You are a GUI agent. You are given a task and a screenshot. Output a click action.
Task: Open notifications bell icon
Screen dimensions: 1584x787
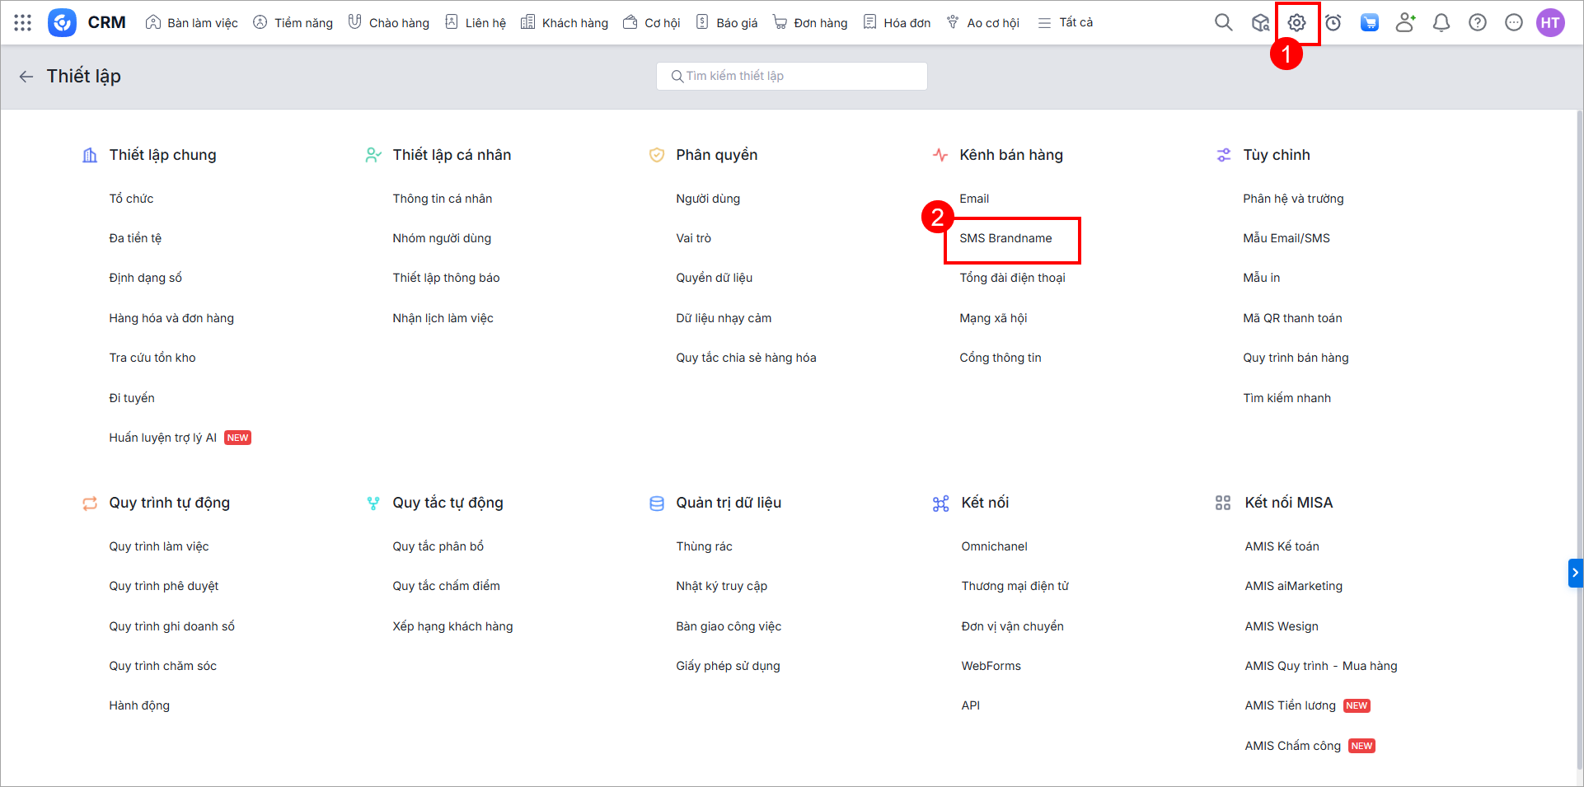click(x=1441, y=23)
